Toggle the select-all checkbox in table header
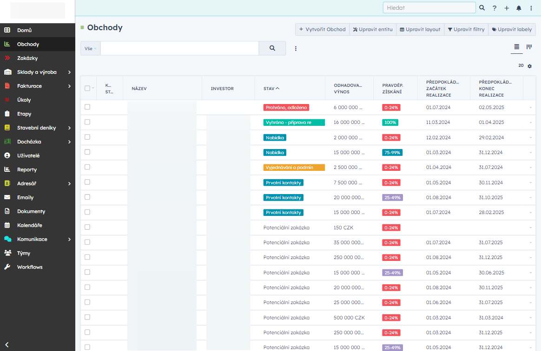The image size is (541, 351). (87, 88)
